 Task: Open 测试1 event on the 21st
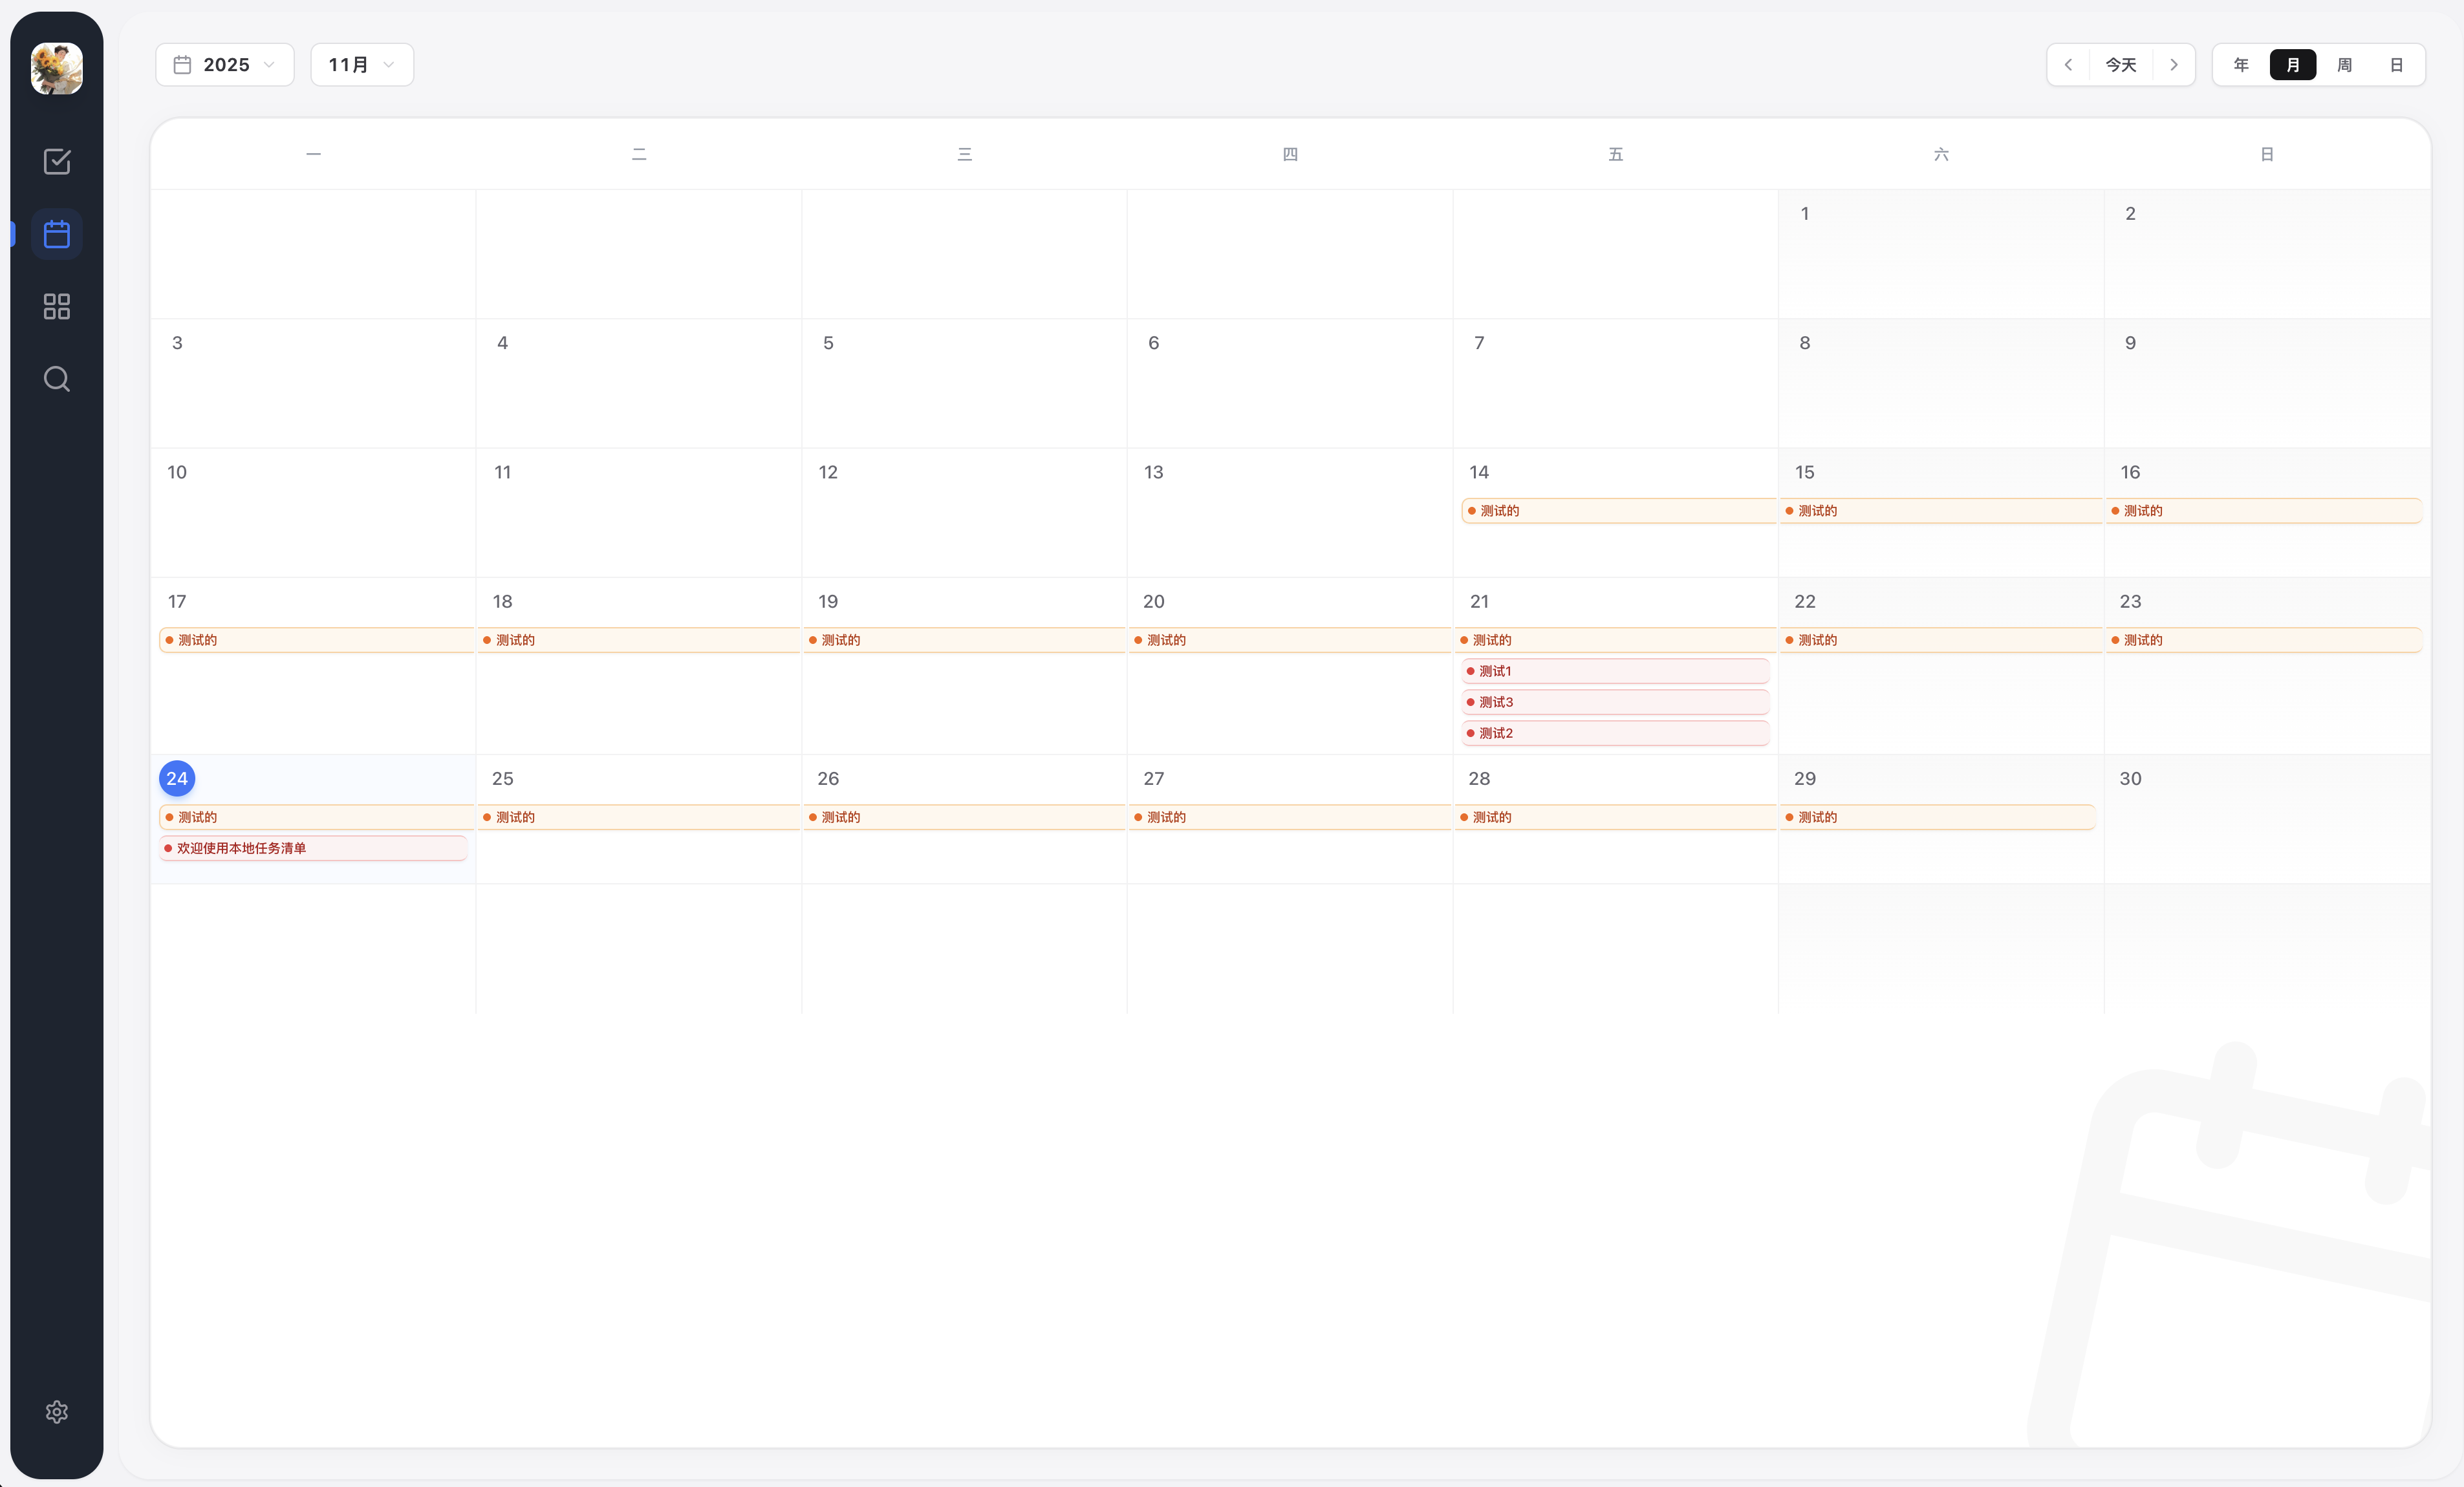coord(1615,671)
